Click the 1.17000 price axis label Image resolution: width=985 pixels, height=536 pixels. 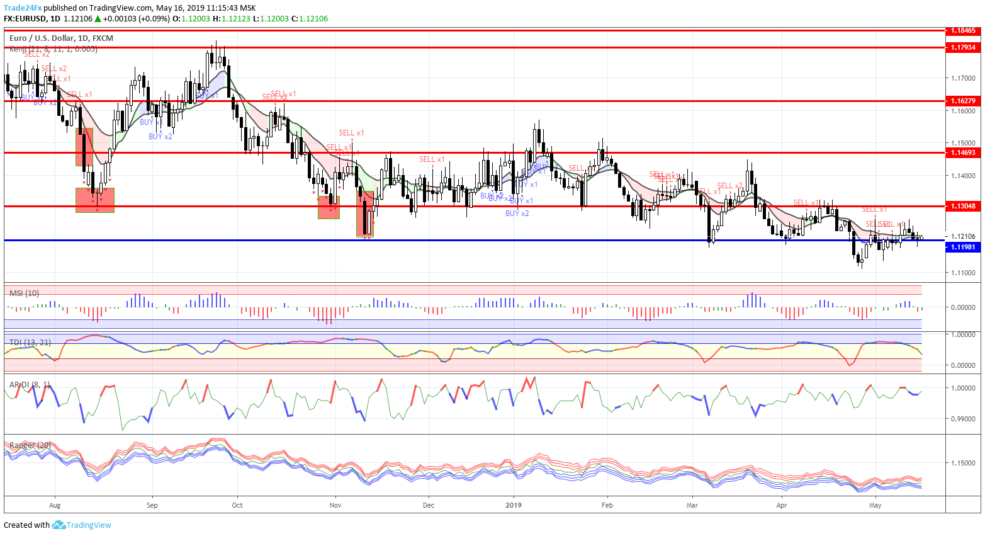coord(963,78)
